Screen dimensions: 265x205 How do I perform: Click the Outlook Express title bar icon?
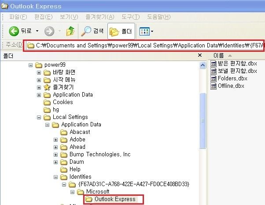pyautogui.click(x=5, y=6)
